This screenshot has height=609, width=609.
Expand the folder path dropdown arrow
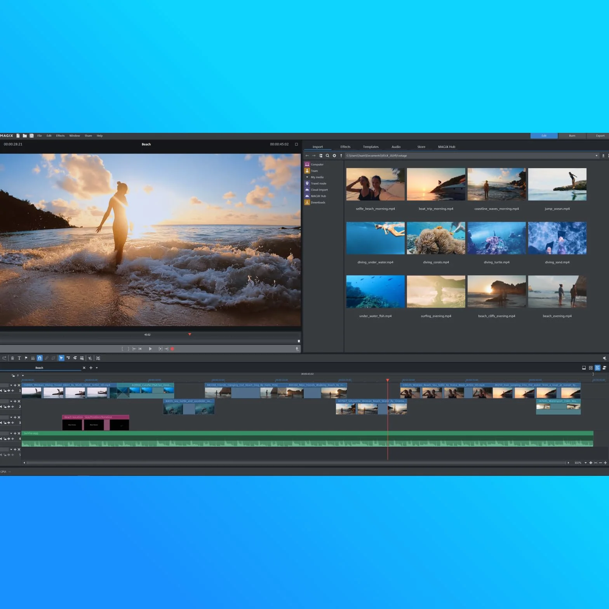[597, 156]
